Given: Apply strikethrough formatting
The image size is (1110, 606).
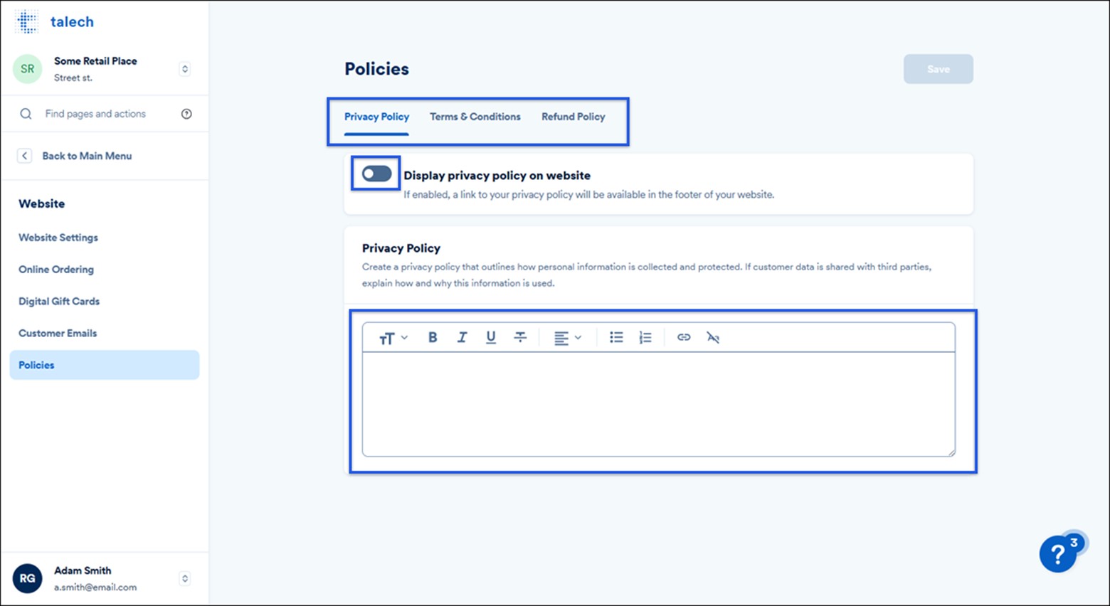Looking at the screenshot, I should tap(520, 337).
